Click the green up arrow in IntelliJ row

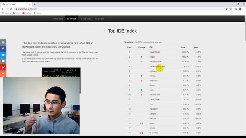[141, 76]
